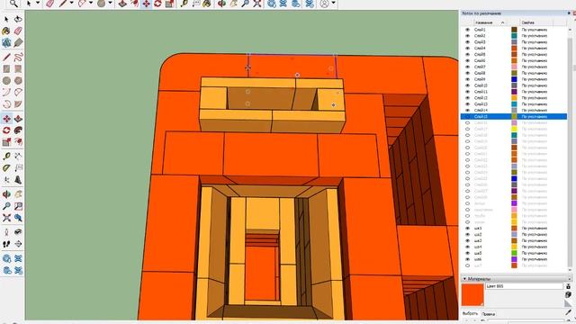576x324 pixels.
Task: Pick the Paint Bucket in left toolbar
Action: click(x=6, y=31)
